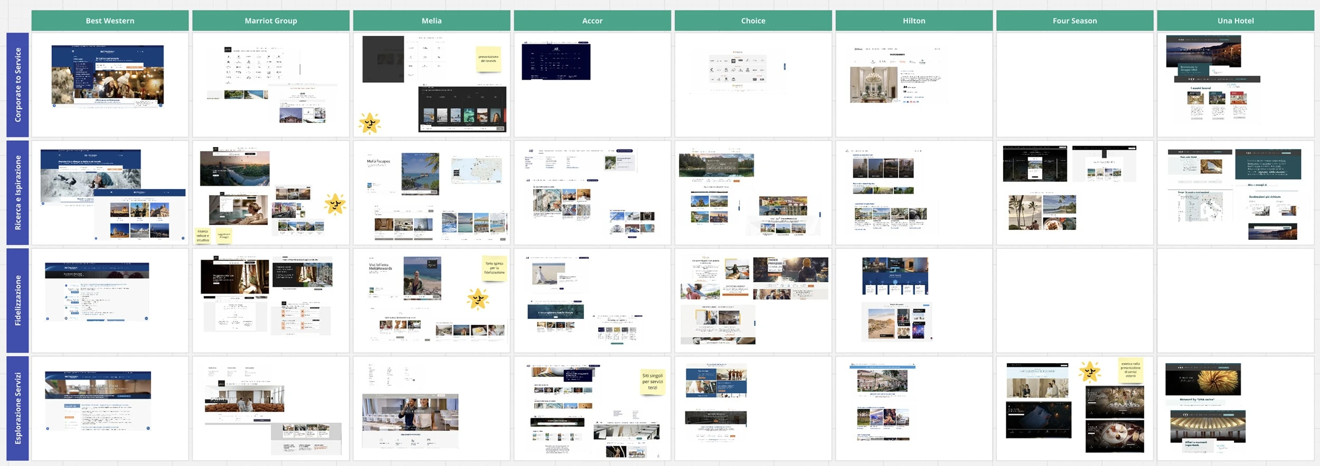Click Melia map screenshot in Ricerca e Ispirazione
The width and height of the screenshot is (1320, 466).
pyautogui.click(x=477, y=170)
